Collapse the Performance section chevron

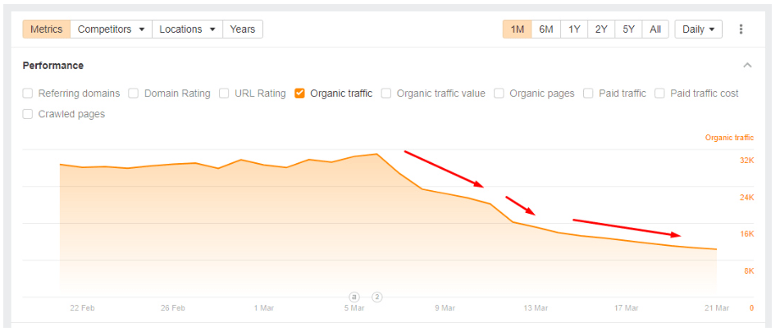[x=747, y=65]
